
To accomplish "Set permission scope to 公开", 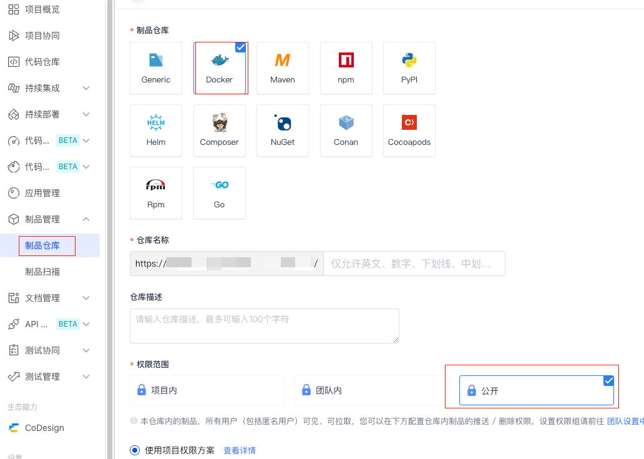I will (537, 390).
